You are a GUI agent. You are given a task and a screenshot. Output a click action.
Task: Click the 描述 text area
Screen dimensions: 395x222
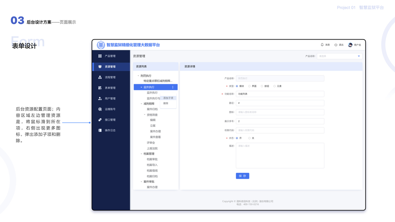click(x=280, y=155)
